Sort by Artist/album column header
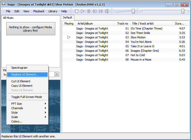 [x=94, y=24]
